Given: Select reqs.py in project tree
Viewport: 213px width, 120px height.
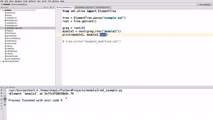Looking at the screenshot, I should click(x=10, y=54).
